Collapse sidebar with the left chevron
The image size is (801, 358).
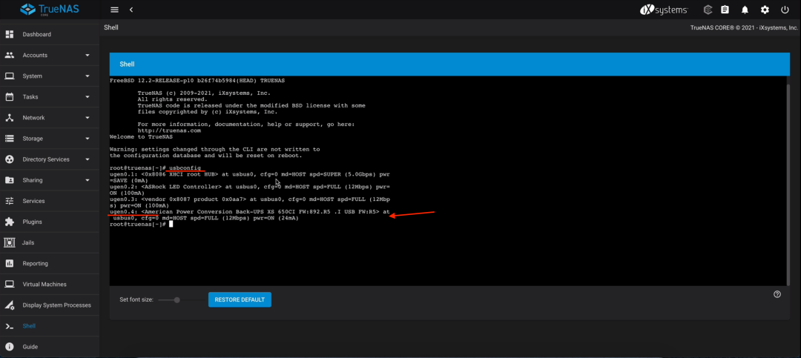(131, 10)
